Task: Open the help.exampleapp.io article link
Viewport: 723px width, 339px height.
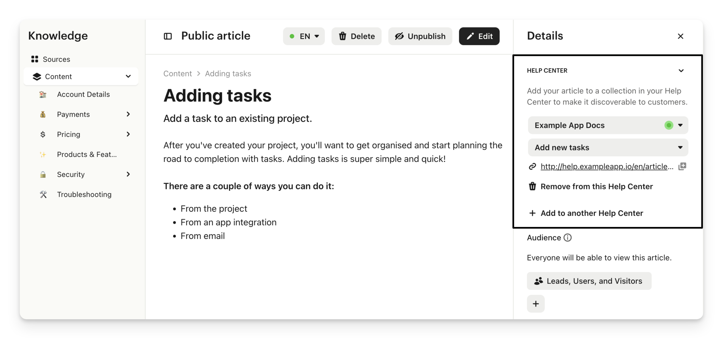Action: pos(607,166)
